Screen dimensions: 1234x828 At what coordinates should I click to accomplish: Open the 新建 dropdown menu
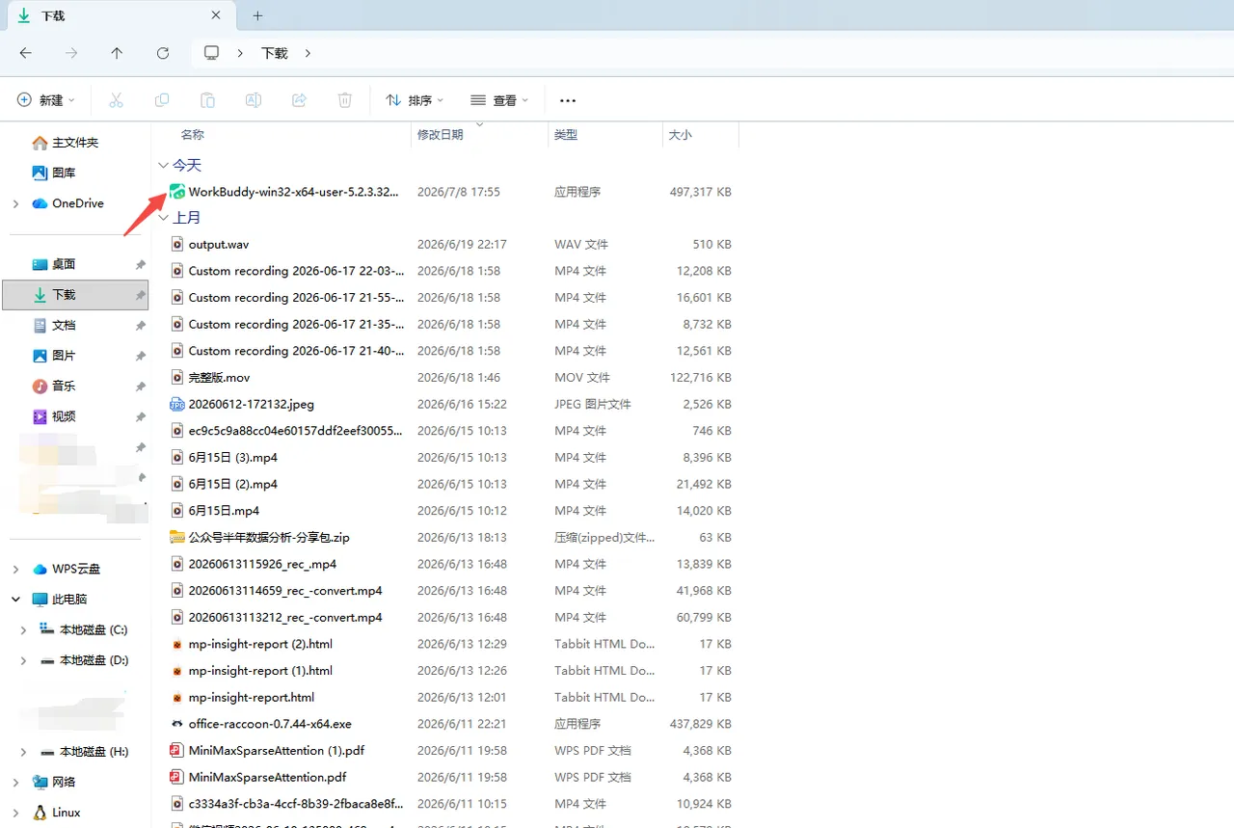pyautogui.click(x=46, y=100)
